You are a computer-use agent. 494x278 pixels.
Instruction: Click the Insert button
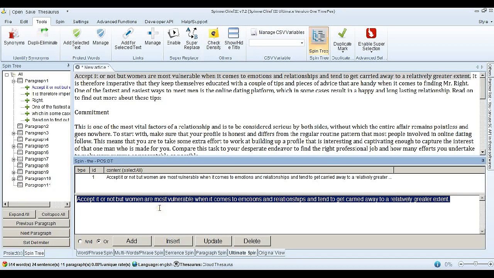(173, 241)
